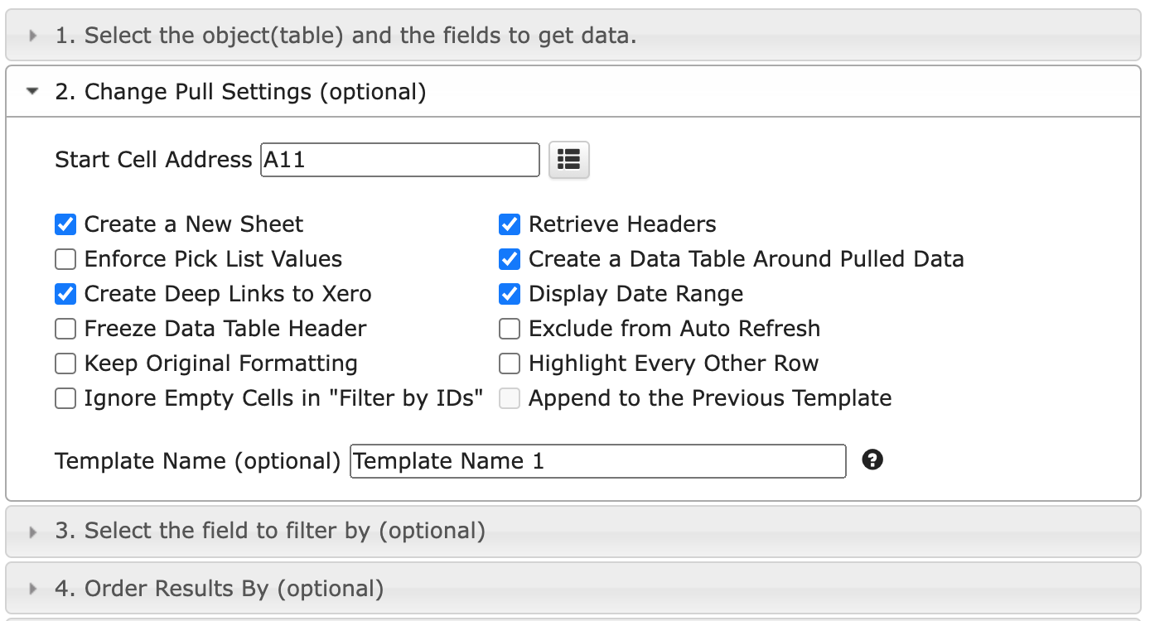Uncheck Retrieve Headers option
Screen dimensions: 1150x621
(510, 224)
